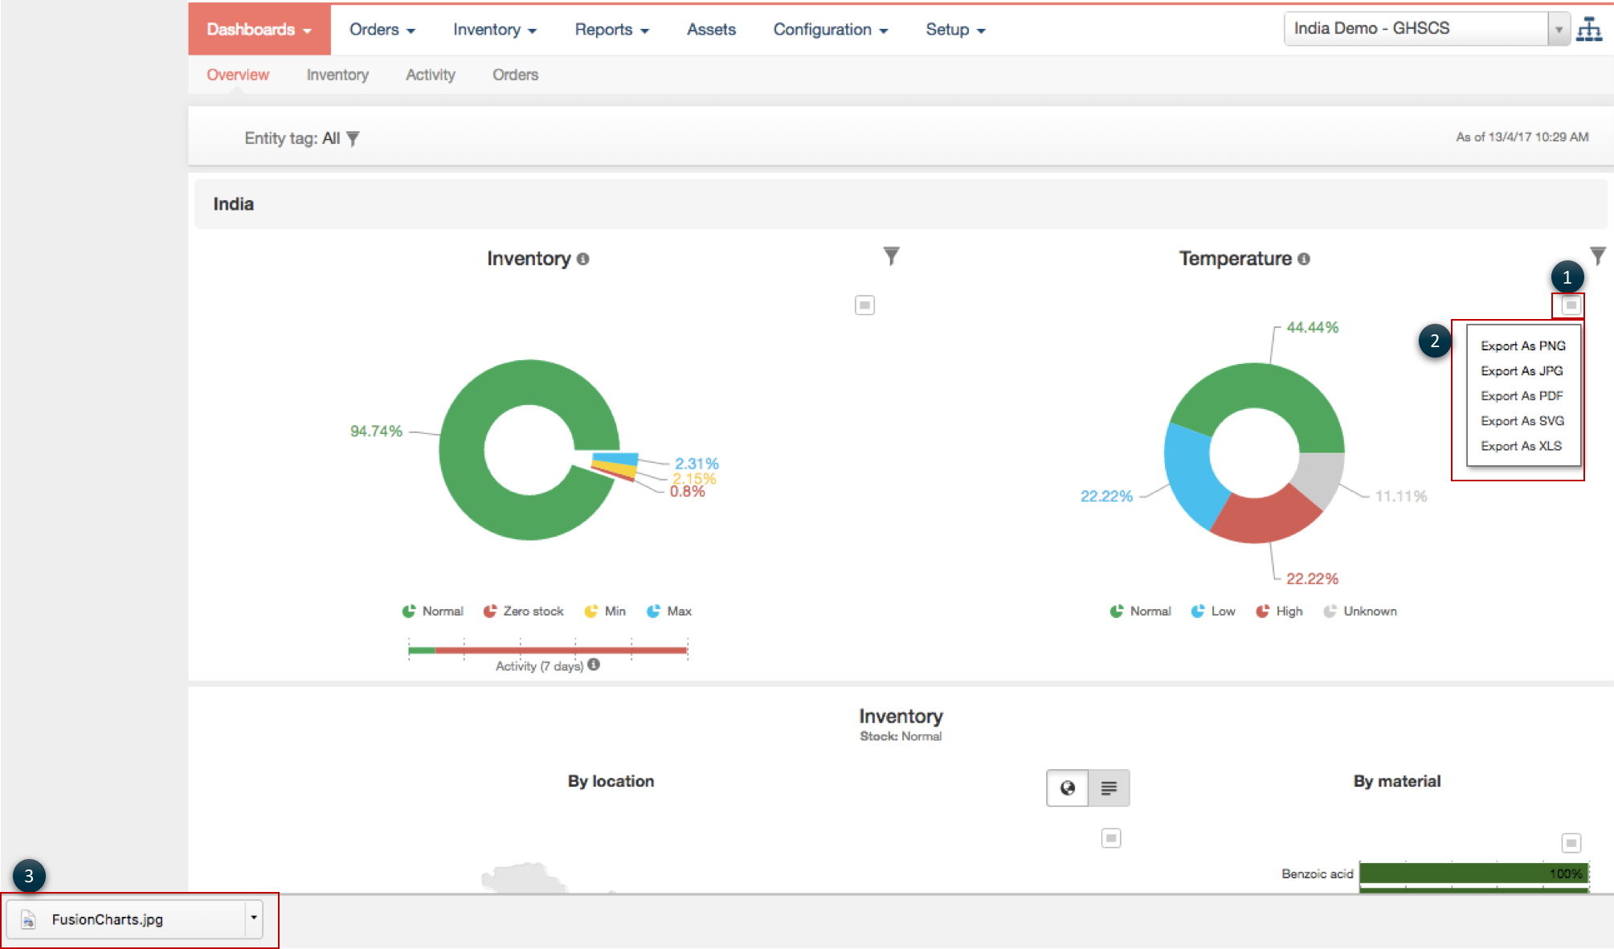Open the Temperature chart filter funnel
Image resolution: width=1614 pixels, height=949 pixels.
tap(1597, 256)
